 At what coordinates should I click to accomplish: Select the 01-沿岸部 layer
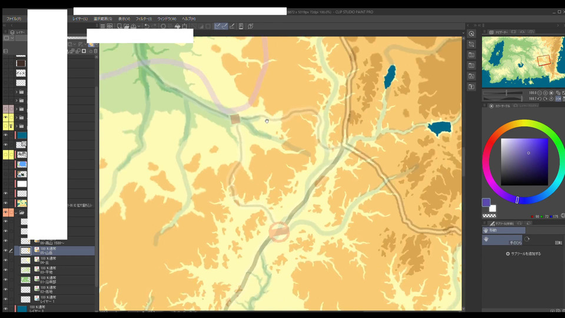[58, 280]
